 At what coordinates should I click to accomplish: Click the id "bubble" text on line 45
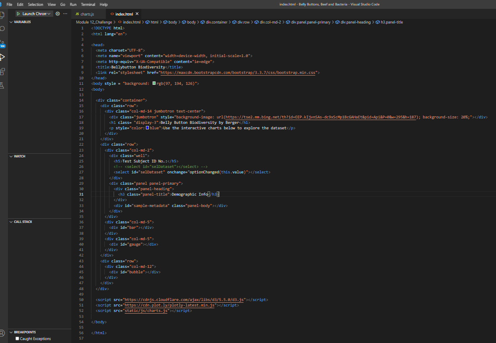(x=136, y=272)
